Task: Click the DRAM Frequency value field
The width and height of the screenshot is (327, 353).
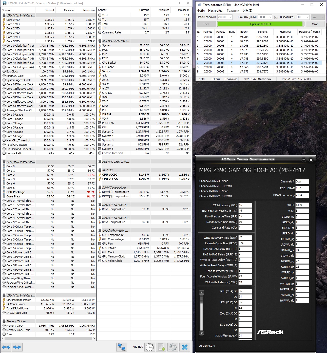Action: pyautogui.click(x=302, y=195)
